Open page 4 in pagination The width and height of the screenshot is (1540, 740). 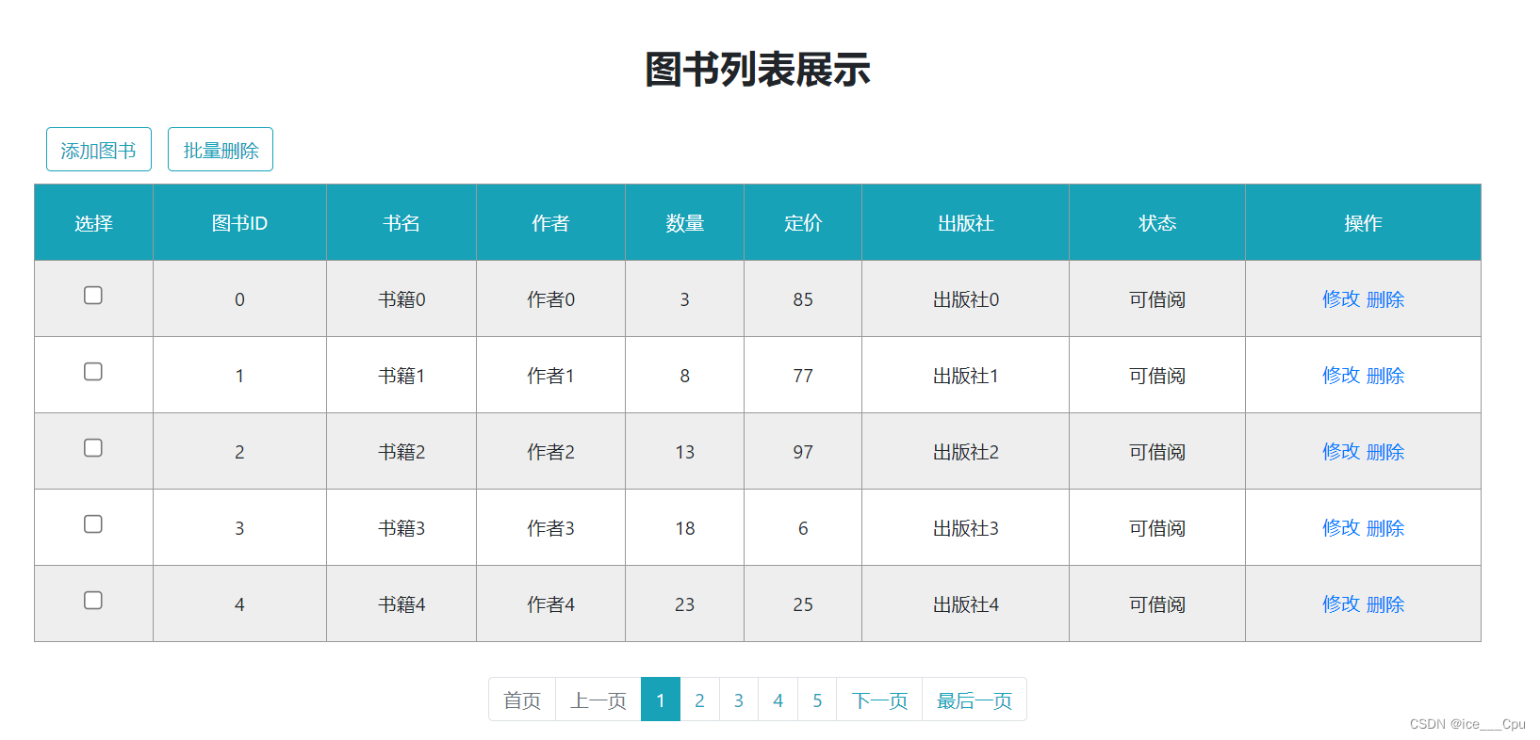tap(778, 700)
